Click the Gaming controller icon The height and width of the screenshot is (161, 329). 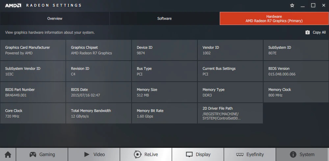point(33,154)
